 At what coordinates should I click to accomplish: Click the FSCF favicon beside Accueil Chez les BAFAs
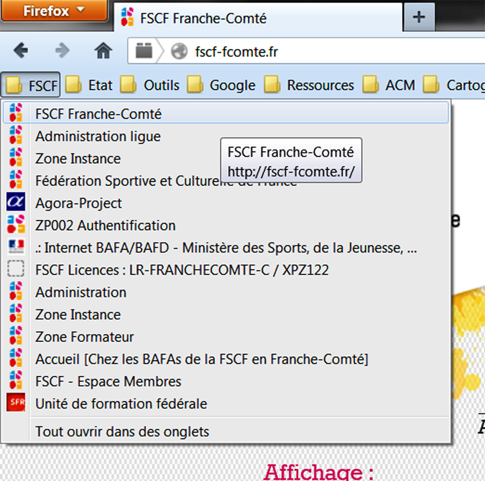point(16,358)
